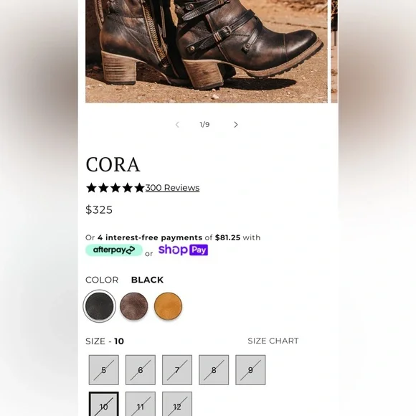
Task: Select the black color swatch
Action: [100, 306]
